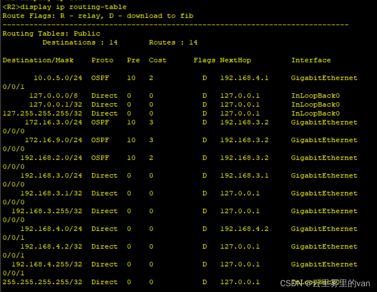Select destination 255.255.255.255/32
Image resolution: width=377 pixels, height=292 pixels.
click(x=42, y=282)
